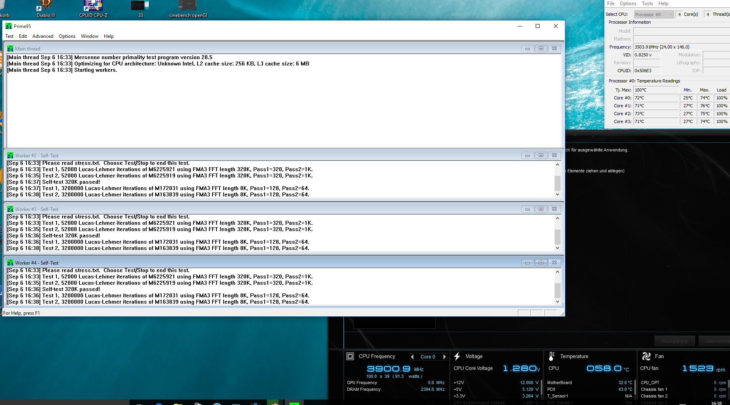Maximize the Main thread child window

541,49
